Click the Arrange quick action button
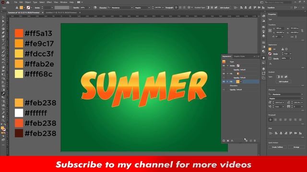 296,147
